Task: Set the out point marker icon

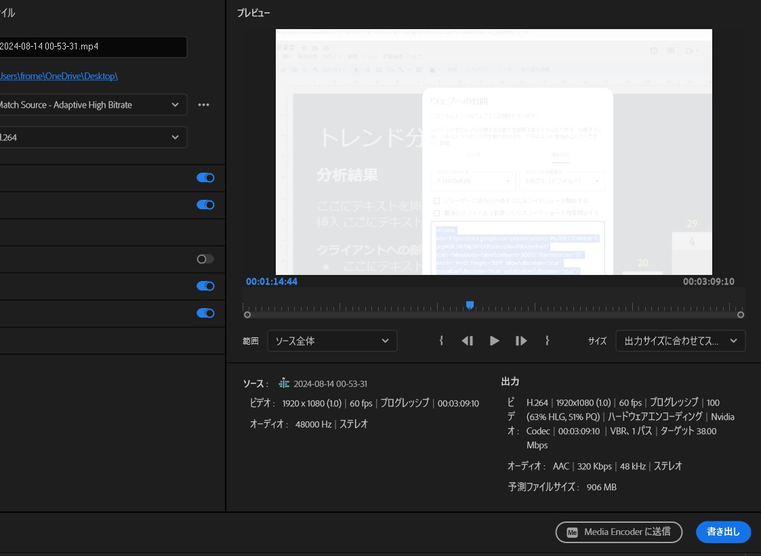Action: click(548, 341)
